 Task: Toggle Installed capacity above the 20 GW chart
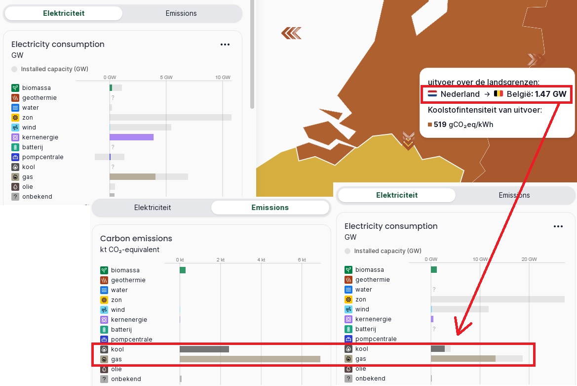(x=347, y=251)
